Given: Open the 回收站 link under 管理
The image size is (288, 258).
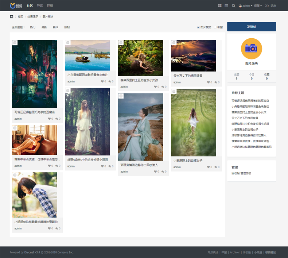Looking at the screenshot, I should [236, 173].
